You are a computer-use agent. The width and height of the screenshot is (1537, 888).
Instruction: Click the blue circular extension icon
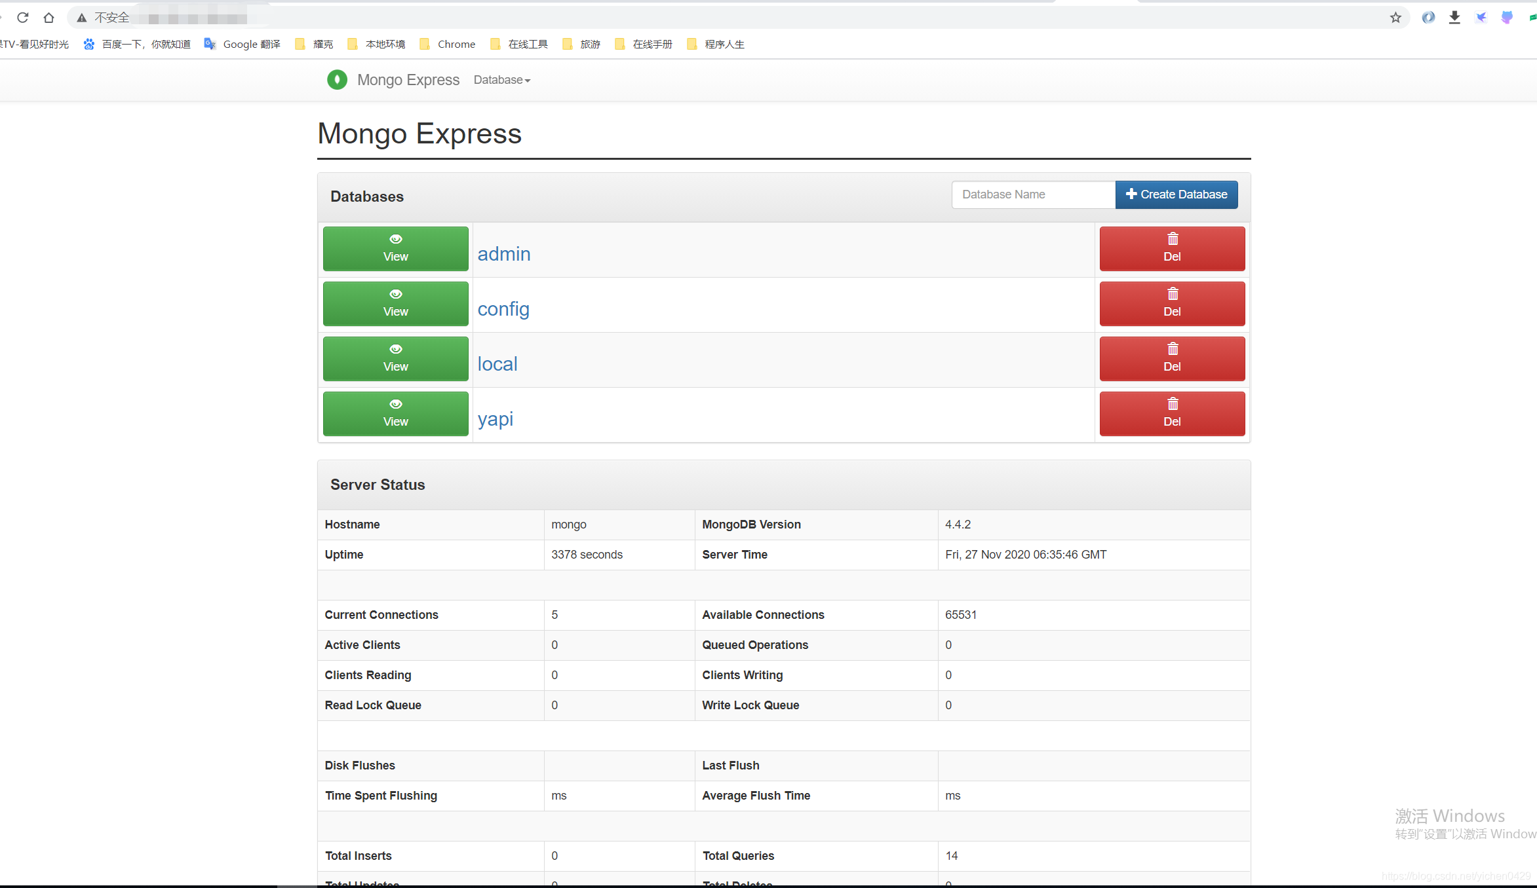pos(1428,18)
